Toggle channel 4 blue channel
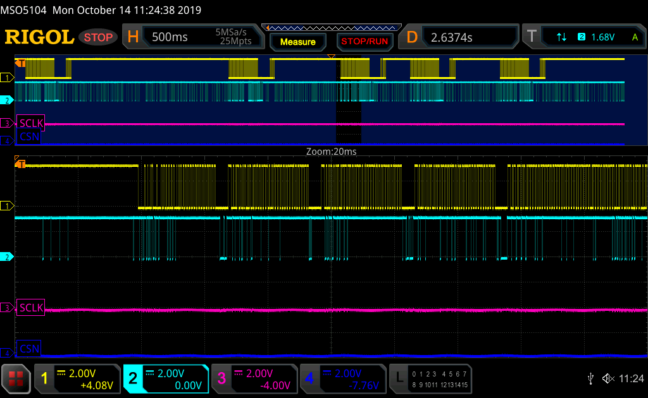 [343, 378]
